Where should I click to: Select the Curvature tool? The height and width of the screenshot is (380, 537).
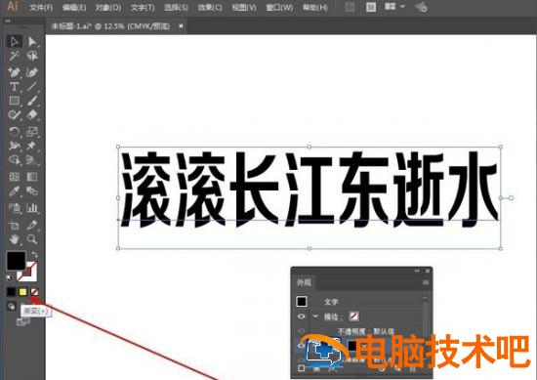32,72
